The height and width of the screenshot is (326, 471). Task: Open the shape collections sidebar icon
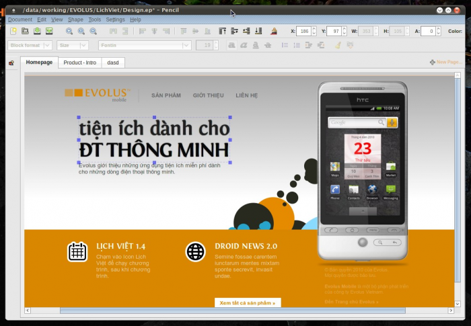click(x=11, y=63)
